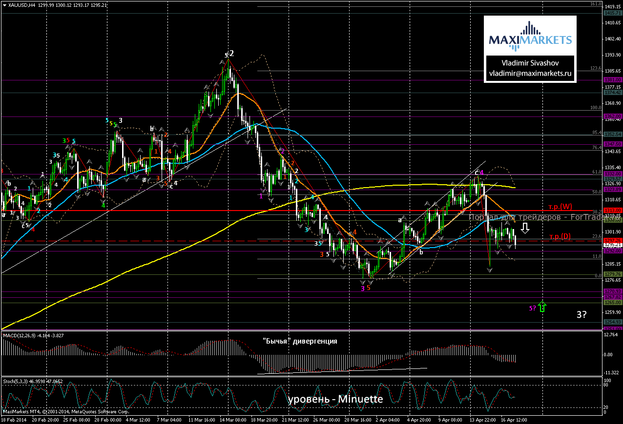
Task: Click the '5 2' wave label at chart peak
Action: (229, 54)
